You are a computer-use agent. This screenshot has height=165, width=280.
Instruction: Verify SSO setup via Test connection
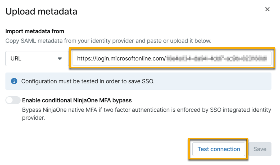click(x=219, y=149)
